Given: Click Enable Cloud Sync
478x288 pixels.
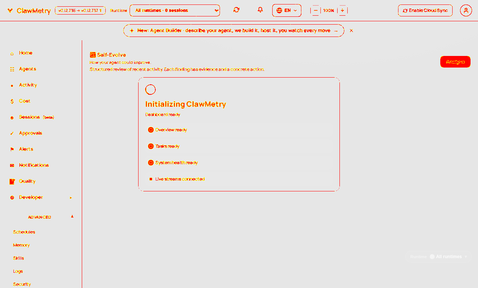Looking at the screenshot, I should pos(425,10).
